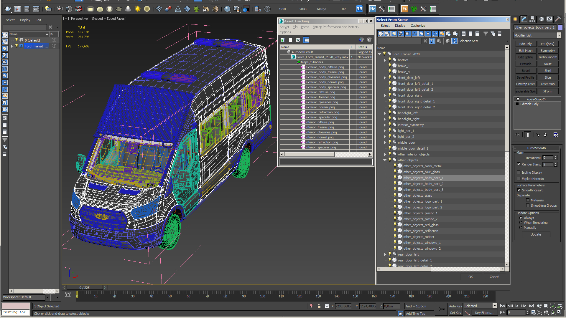The image size is (566, 318).
Task: Click the Edit Poly modifier button
Action: tap(525, 44)
